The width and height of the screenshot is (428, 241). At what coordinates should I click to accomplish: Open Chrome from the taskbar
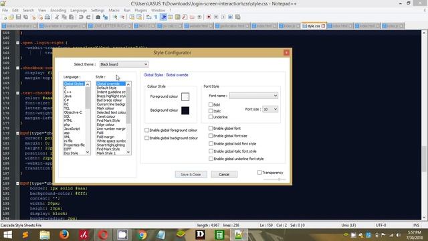coord(142,235)
